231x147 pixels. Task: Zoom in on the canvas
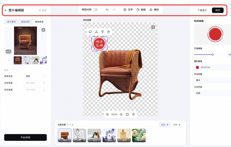pos(108,114)
